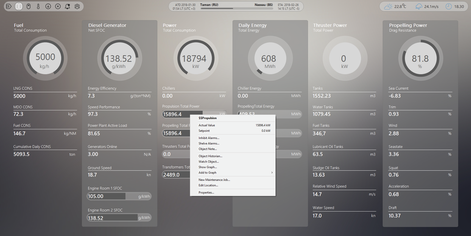Open the thermometer temperature view icon
Screen dimensions: 471x236
pyautogui.click(x=38, y=6)
